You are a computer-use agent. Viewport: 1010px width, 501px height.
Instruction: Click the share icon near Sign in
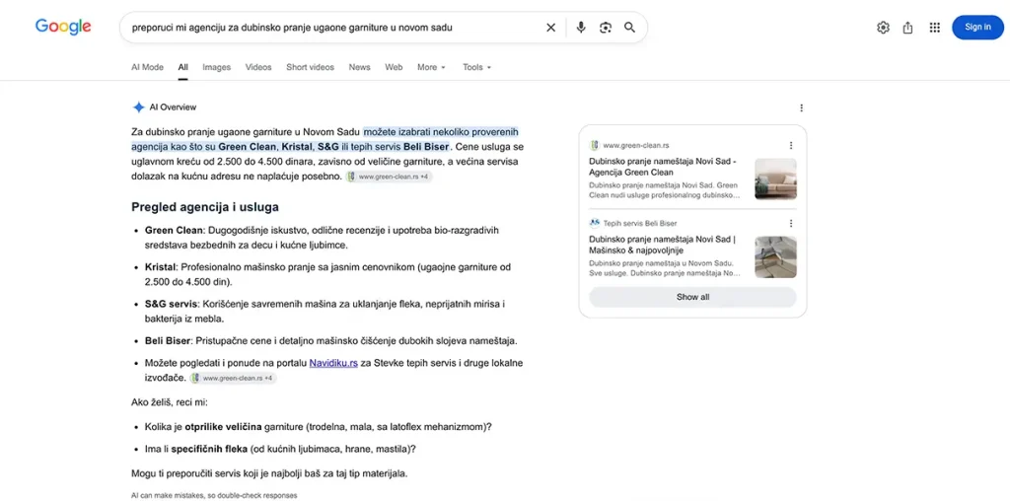908,28
